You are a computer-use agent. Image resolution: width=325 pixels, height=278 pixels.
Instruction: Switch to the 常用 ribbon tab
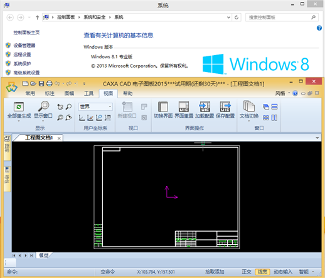click(30, 93)
